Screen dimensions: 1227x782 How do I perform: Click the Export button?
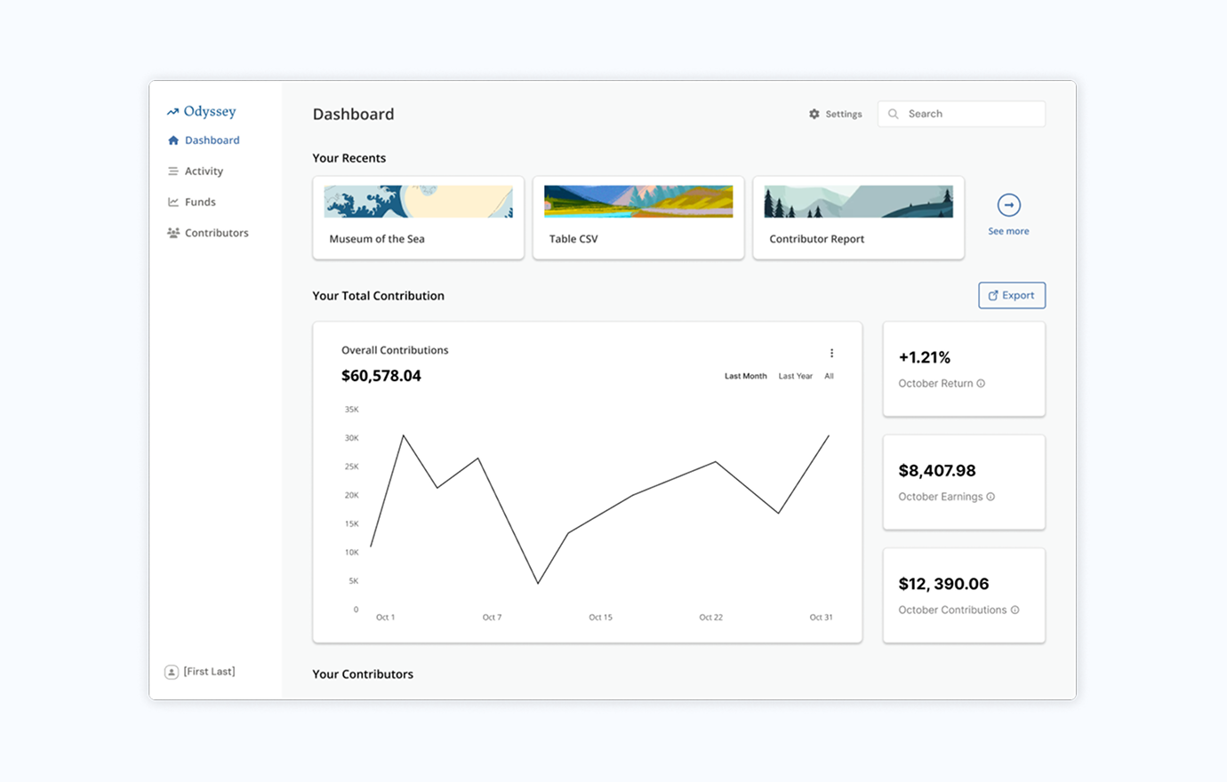[1012, 295]
